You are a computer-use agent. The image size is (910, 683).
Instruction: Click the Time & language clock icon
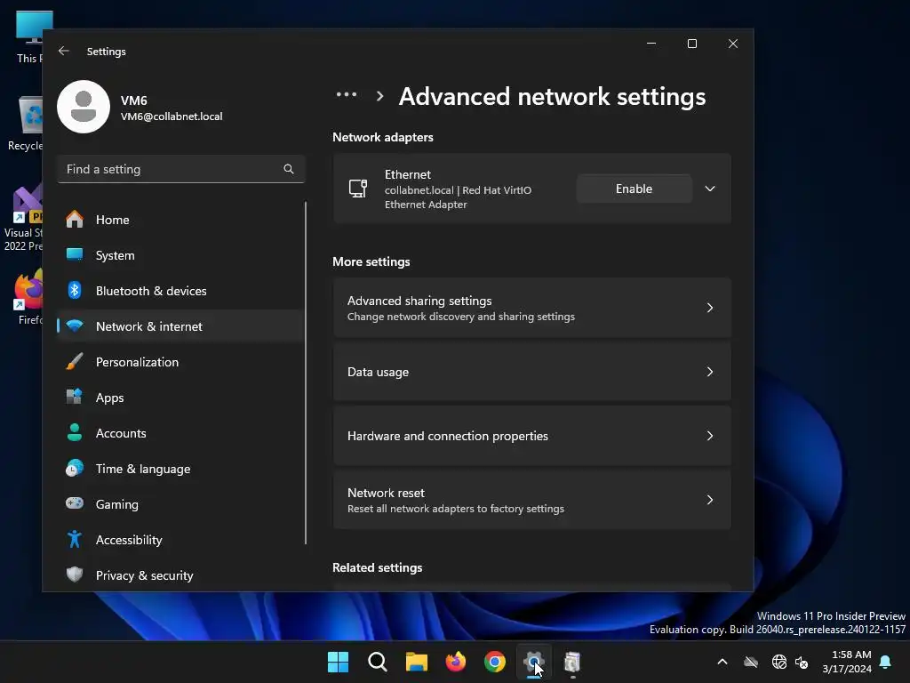point(75,468)
